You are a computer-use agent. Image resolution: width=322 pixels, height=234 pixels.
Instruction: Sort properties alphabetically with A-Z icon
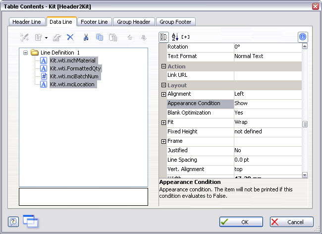pyautogui.click(x=175, y=37)
